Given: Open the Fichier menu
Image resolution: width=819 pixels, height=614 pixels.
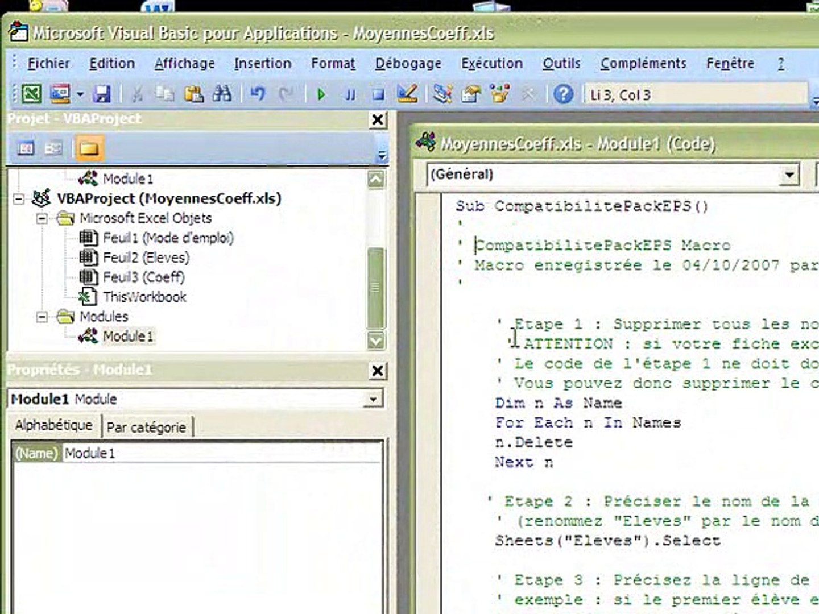Looking at the screenshot, I should point(48,63).
